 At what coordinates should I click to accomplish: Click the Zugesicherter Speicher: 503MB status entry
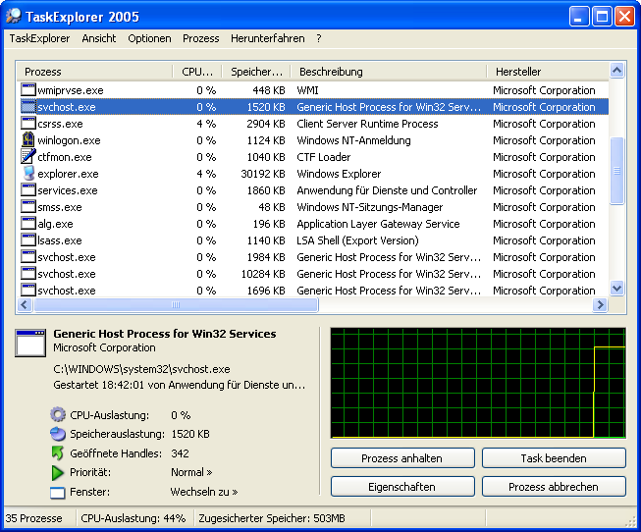coord(272,518)
